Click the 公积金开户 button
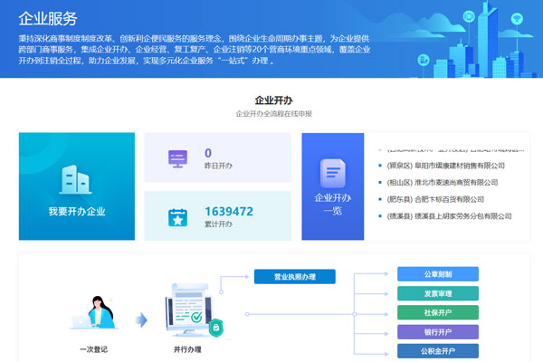 pyautogui.click(x=437, y=350)
